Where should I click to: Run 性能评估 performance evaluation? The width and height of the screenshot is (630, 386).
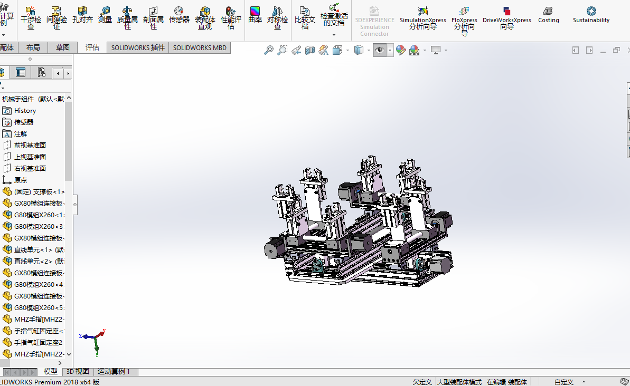point(231,18)
